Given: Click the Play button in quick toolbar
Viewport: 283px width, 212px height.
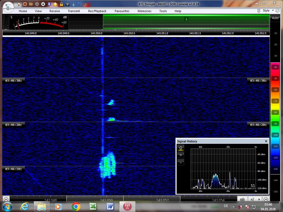Looking at the screenshot, I should [37, 4].
